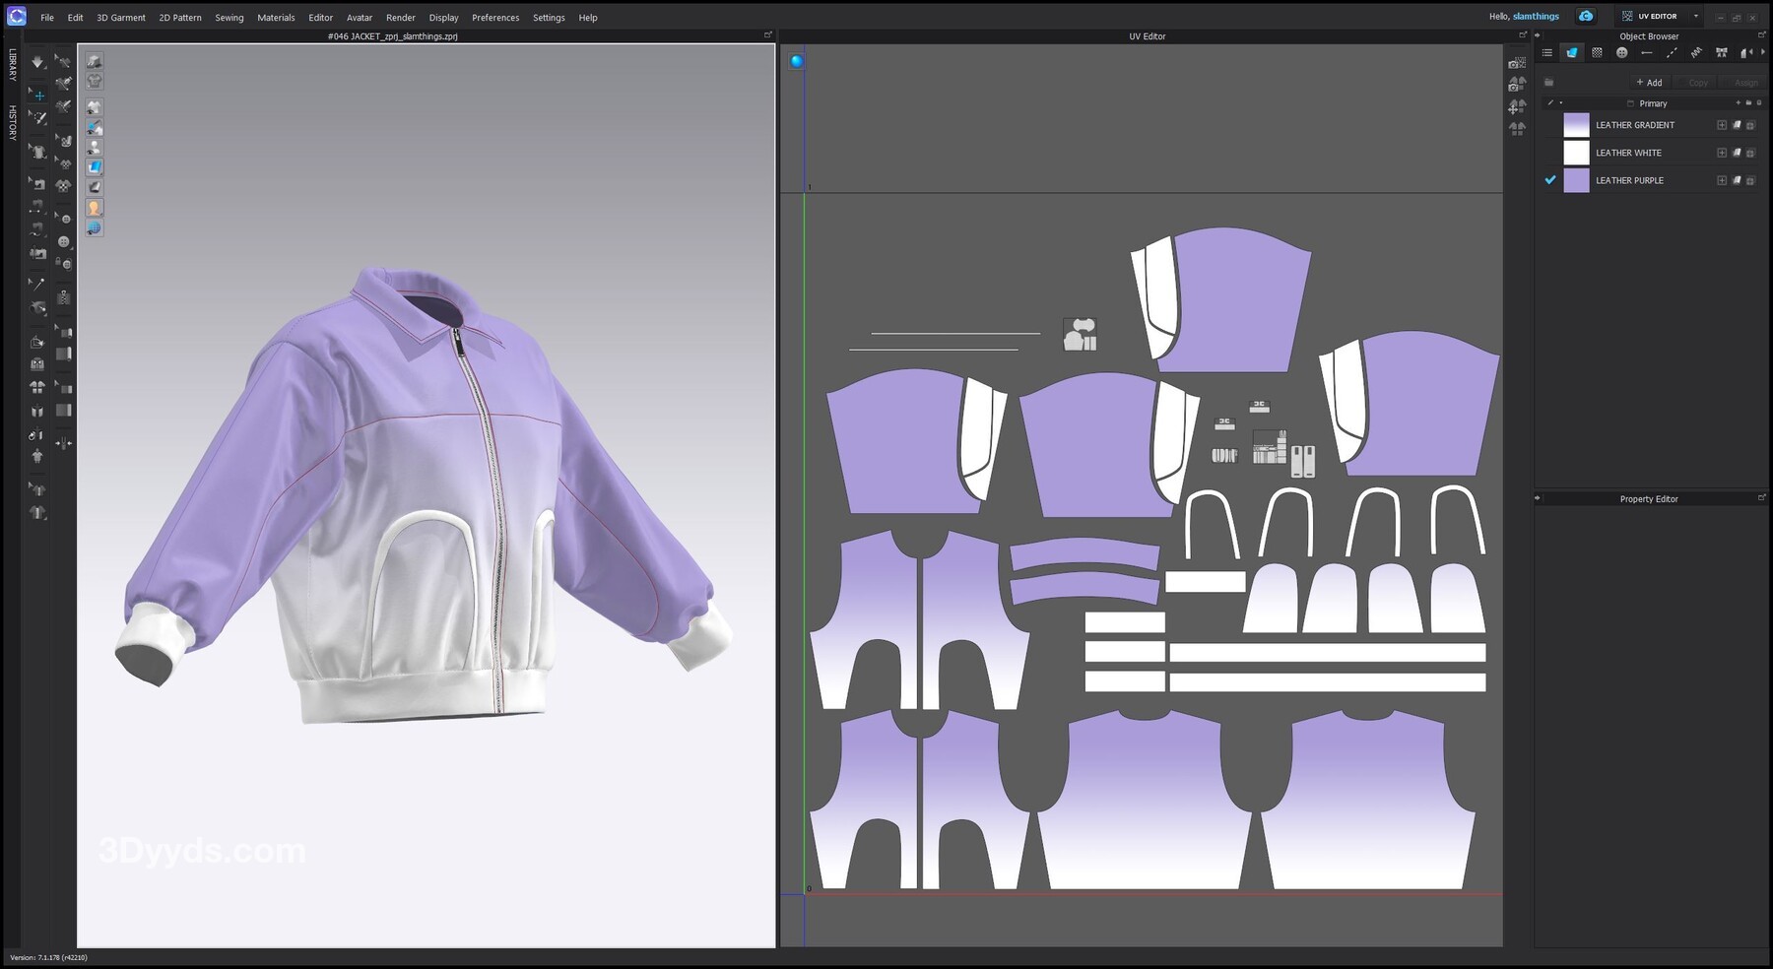Open the Button tab in Object Browser

click(1621, 53)
